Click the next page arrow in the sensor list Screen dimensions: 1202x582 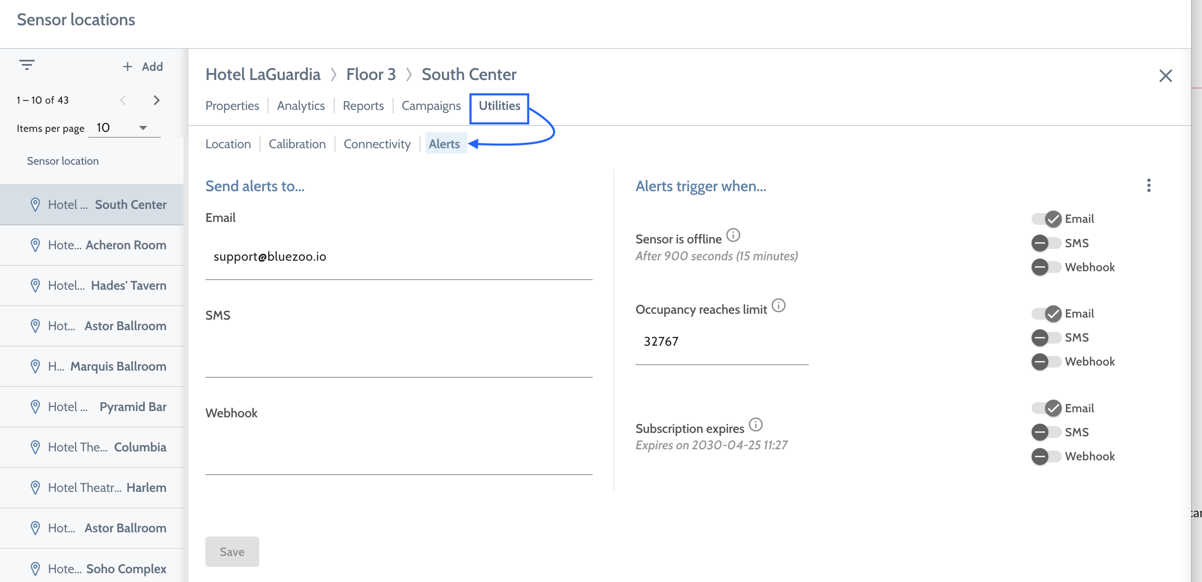pyautogui.click(x=157, y=100)
